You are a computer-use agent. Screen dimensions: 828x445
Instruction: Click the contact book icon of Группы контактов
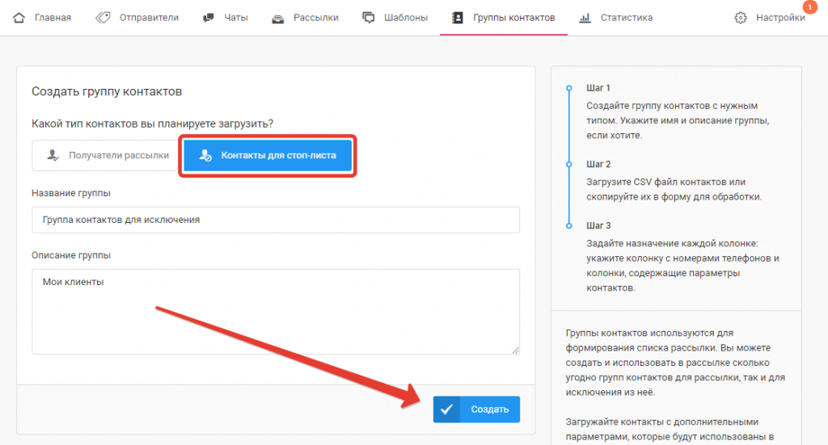coord(458,18)
